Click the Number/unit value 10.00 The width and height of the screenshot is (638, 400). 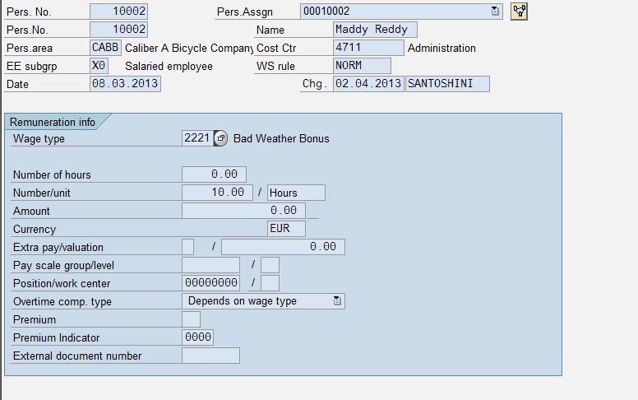click(x=217, y=193)
